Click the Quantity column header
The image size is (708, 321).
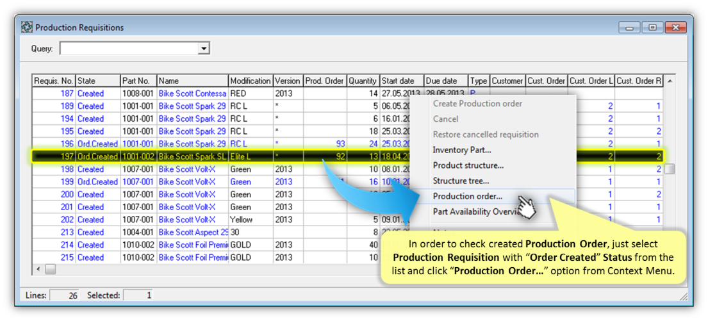pos(363,81)
